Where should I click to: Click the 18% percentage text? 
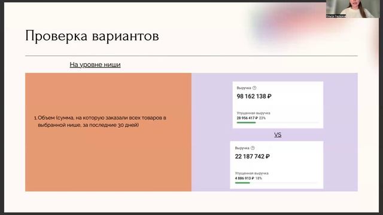click(259, 178)
